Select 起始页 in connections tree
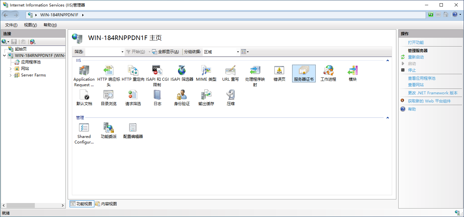 tap(21, 49)
